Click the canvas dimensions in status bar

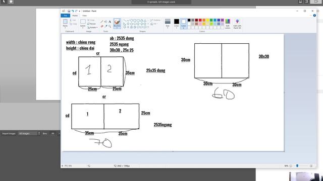pos(122,166)
